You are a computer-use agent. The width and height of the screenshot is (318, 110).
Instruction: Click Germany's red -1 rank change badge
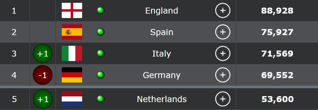[x=43, y=75]
